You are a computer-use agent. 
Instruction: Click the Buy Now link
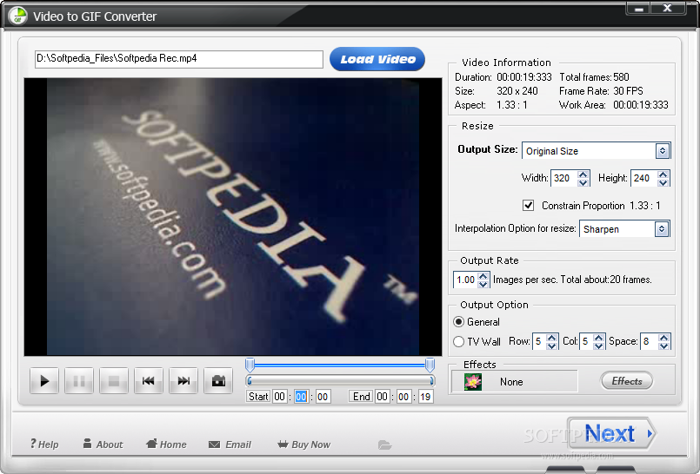304,444
